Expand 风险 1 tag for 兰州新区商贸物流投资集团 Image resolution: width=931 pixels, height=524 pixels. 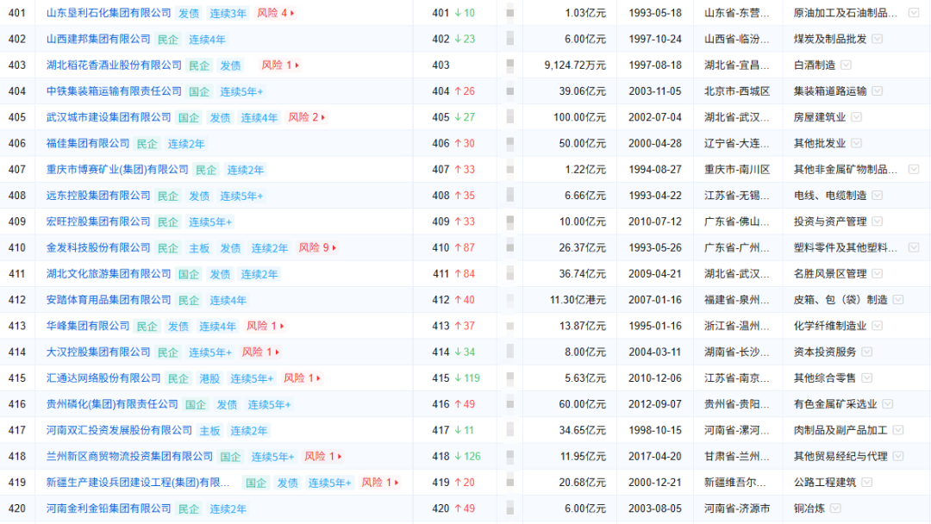(x=322, y=457)
